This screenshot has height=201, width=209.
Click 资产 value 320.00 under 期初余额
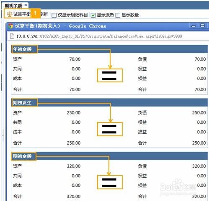74,166
